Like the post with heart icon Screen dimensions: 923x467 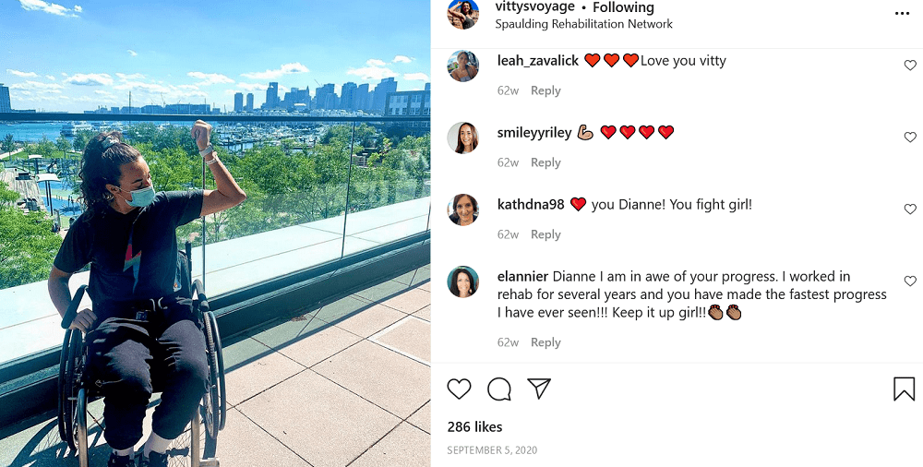[459, 389]
